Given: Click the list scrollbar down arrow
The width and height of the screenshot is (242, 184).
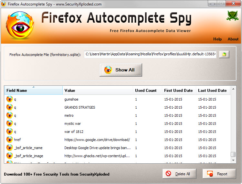Looking at the screenshot, I should pos(233,160).
